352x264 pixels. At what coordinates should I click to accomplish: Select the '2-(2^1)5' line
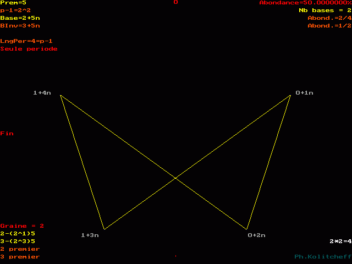[x=18, y=233]
